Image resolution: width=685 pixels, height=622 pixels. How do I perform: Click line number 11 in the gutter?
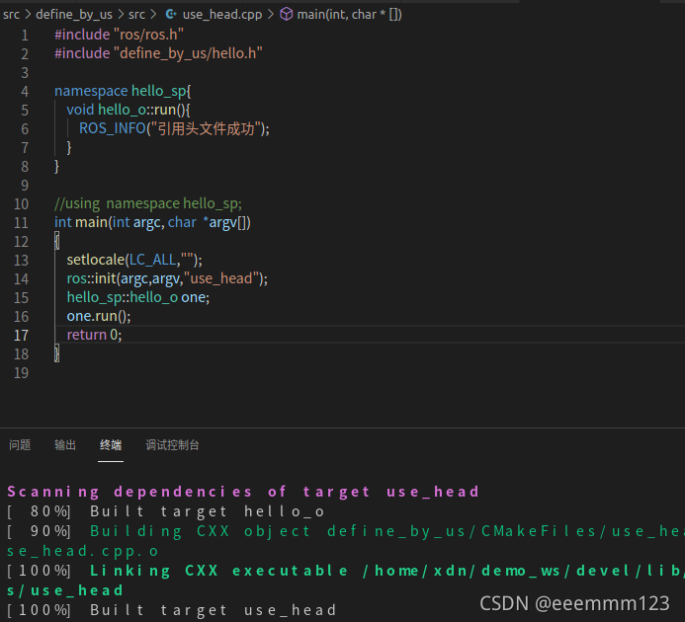(21, 222)
